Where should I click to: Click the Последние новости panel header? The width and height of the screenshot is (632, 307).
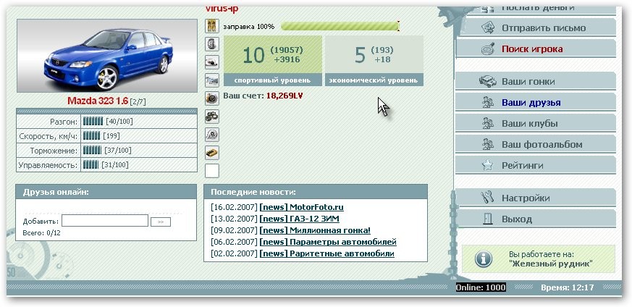point(316,192)
